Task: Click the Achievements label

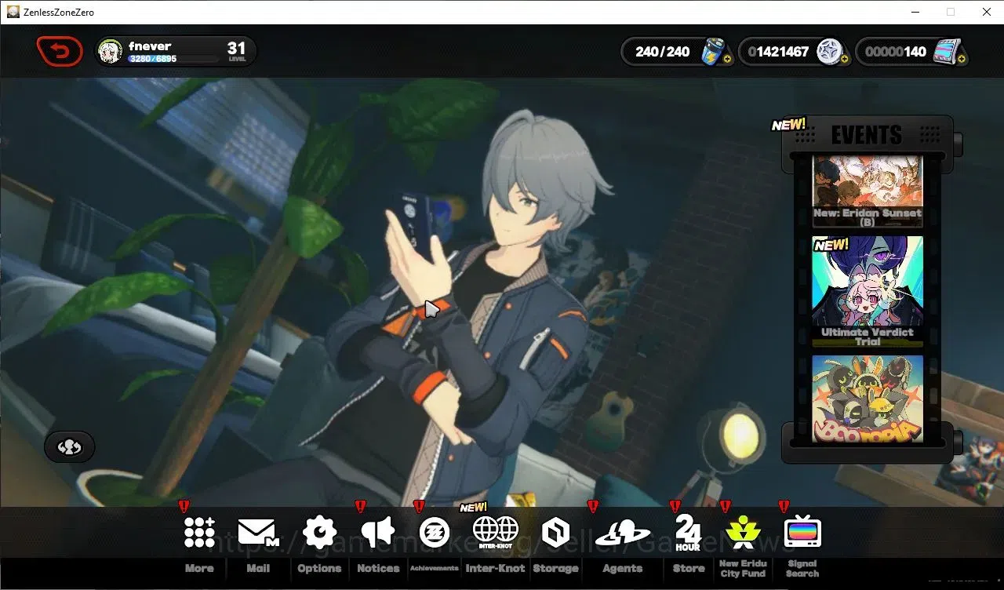Action: tap(434, 568)
